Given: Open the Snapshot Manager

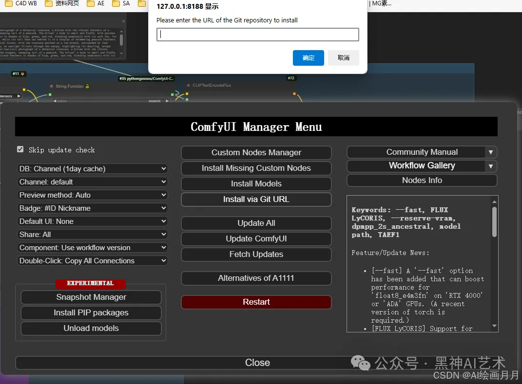Looking at the screenshot, I should 91,297.
